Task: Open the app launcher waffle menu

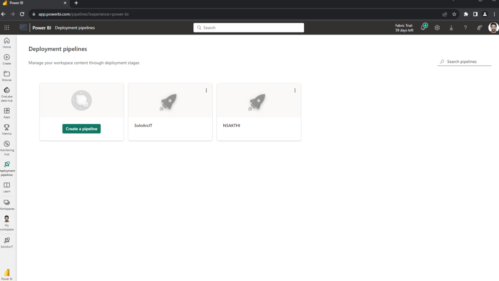Action: point(6,27)
